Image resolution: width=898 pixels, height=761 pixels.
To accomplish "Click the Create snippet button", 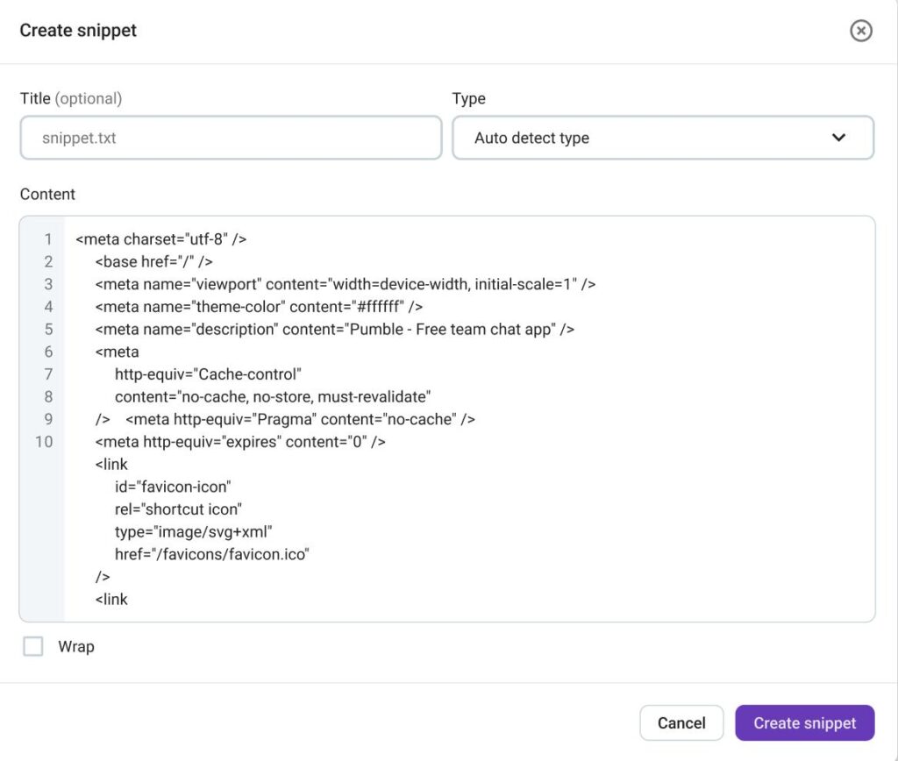I will point(804,722).
